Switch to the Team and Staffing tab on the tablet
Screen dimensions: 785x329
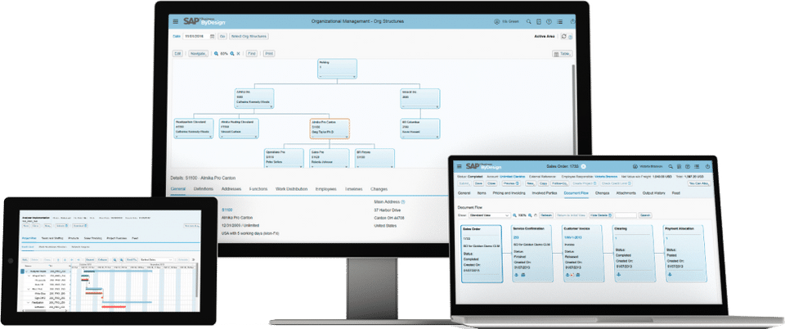click(x=52, y=238)
